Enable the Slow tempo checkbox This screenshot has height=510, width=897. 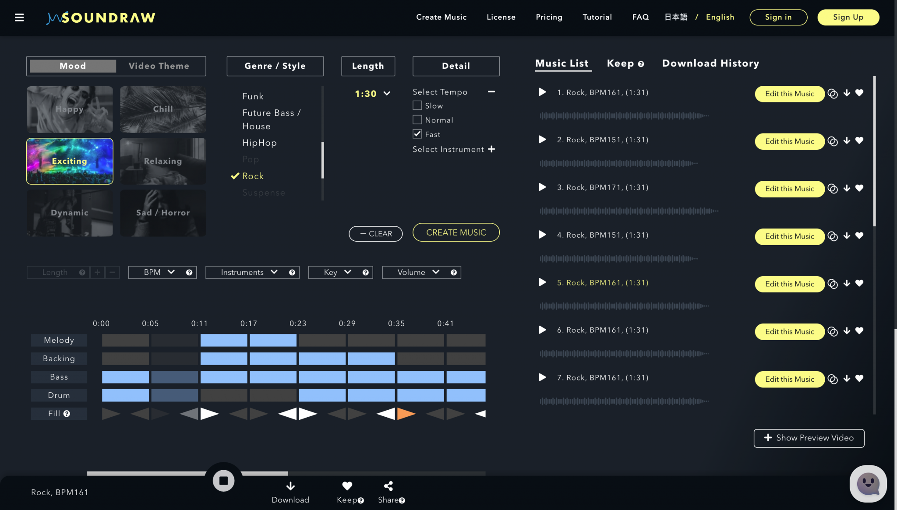417,105
